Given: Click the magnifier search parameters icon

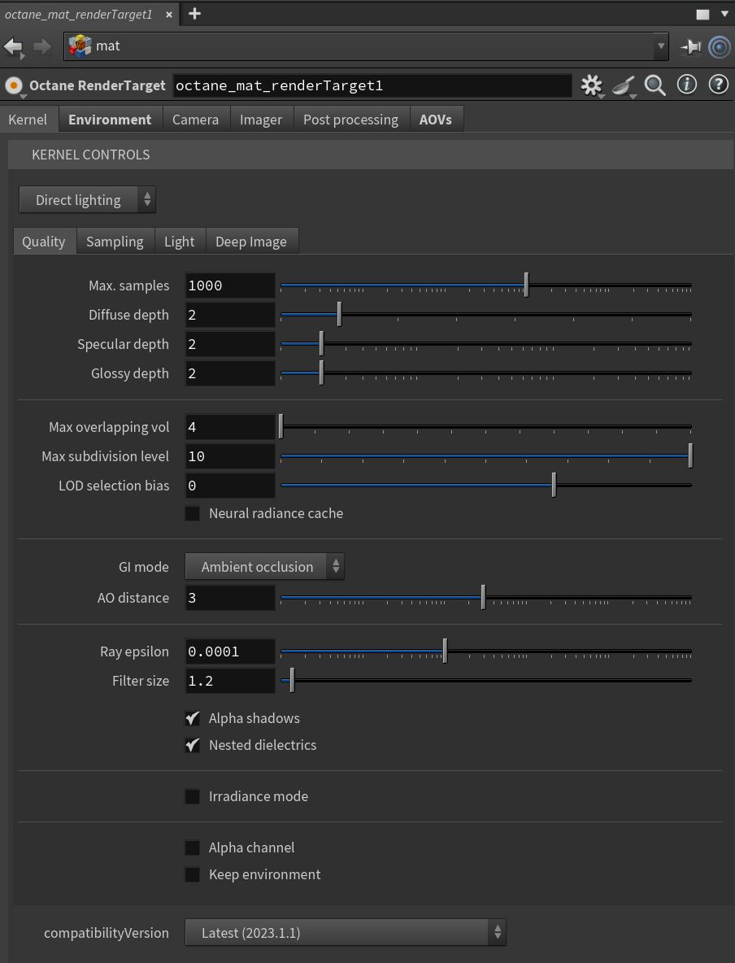Looking at the screenshot, I should [x=655, y=85].
